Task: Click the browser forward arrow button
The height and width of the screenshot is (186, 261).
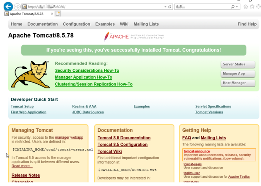Action: click(x=17, y=7)
